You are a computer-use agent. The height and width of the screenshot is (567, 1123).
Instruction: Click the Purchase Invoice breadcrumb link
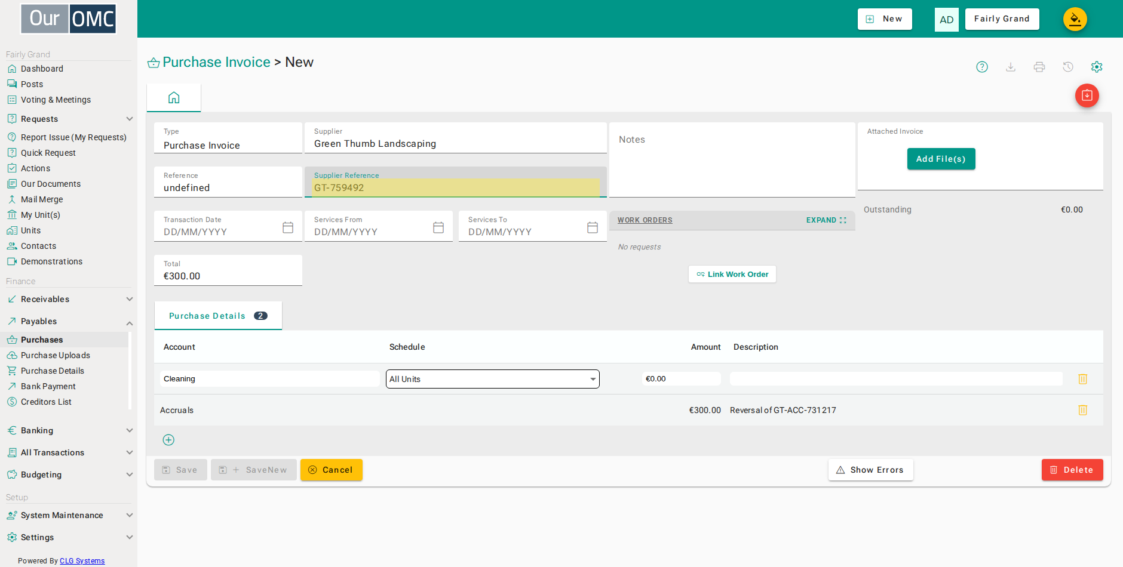pyautogui.click(x=216, y=62)
